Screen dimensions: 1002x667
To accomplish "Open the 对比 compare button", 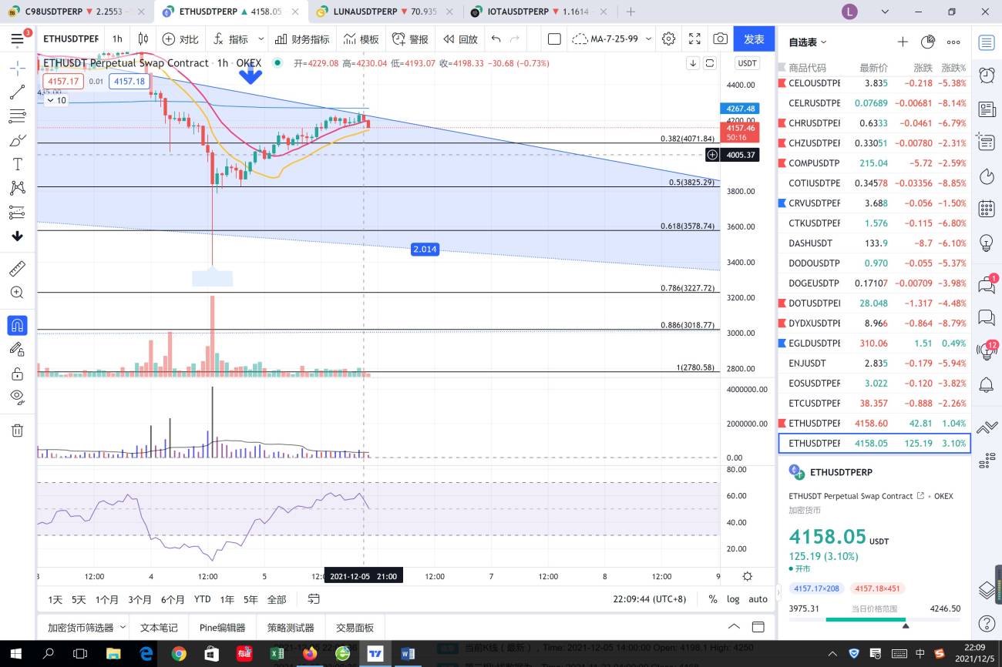I will 180,39.
